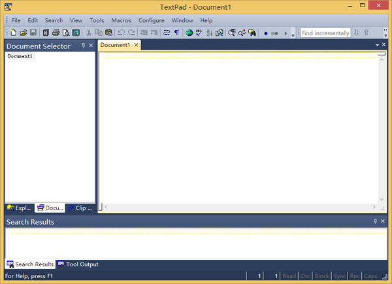Select Document1 in the Document Selector list

coord(20,56)
